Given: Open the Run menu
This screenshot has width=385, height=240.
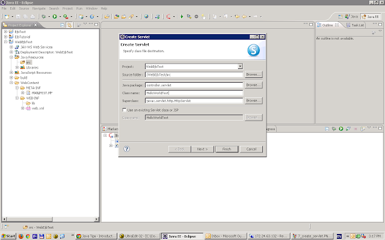Looking at the screenshot, I should 79,8.
